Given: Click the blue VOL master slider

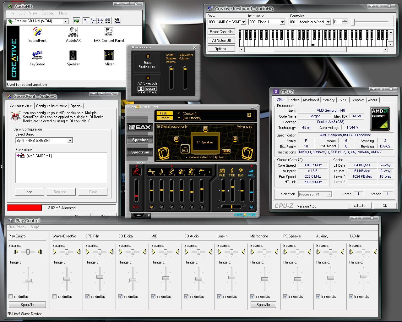Looking at the screenshot, I should click(251, 191).
